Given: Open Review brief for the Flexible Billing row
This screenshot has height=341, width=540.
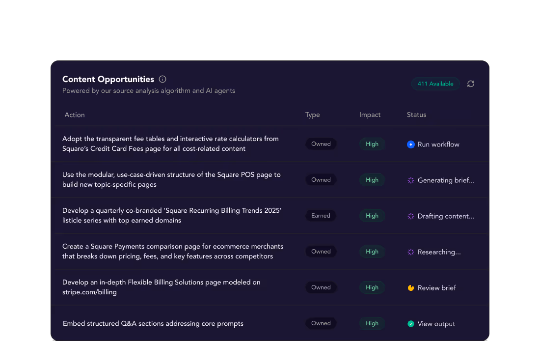Looking at the screenshot, I should (x=436, y=288).
